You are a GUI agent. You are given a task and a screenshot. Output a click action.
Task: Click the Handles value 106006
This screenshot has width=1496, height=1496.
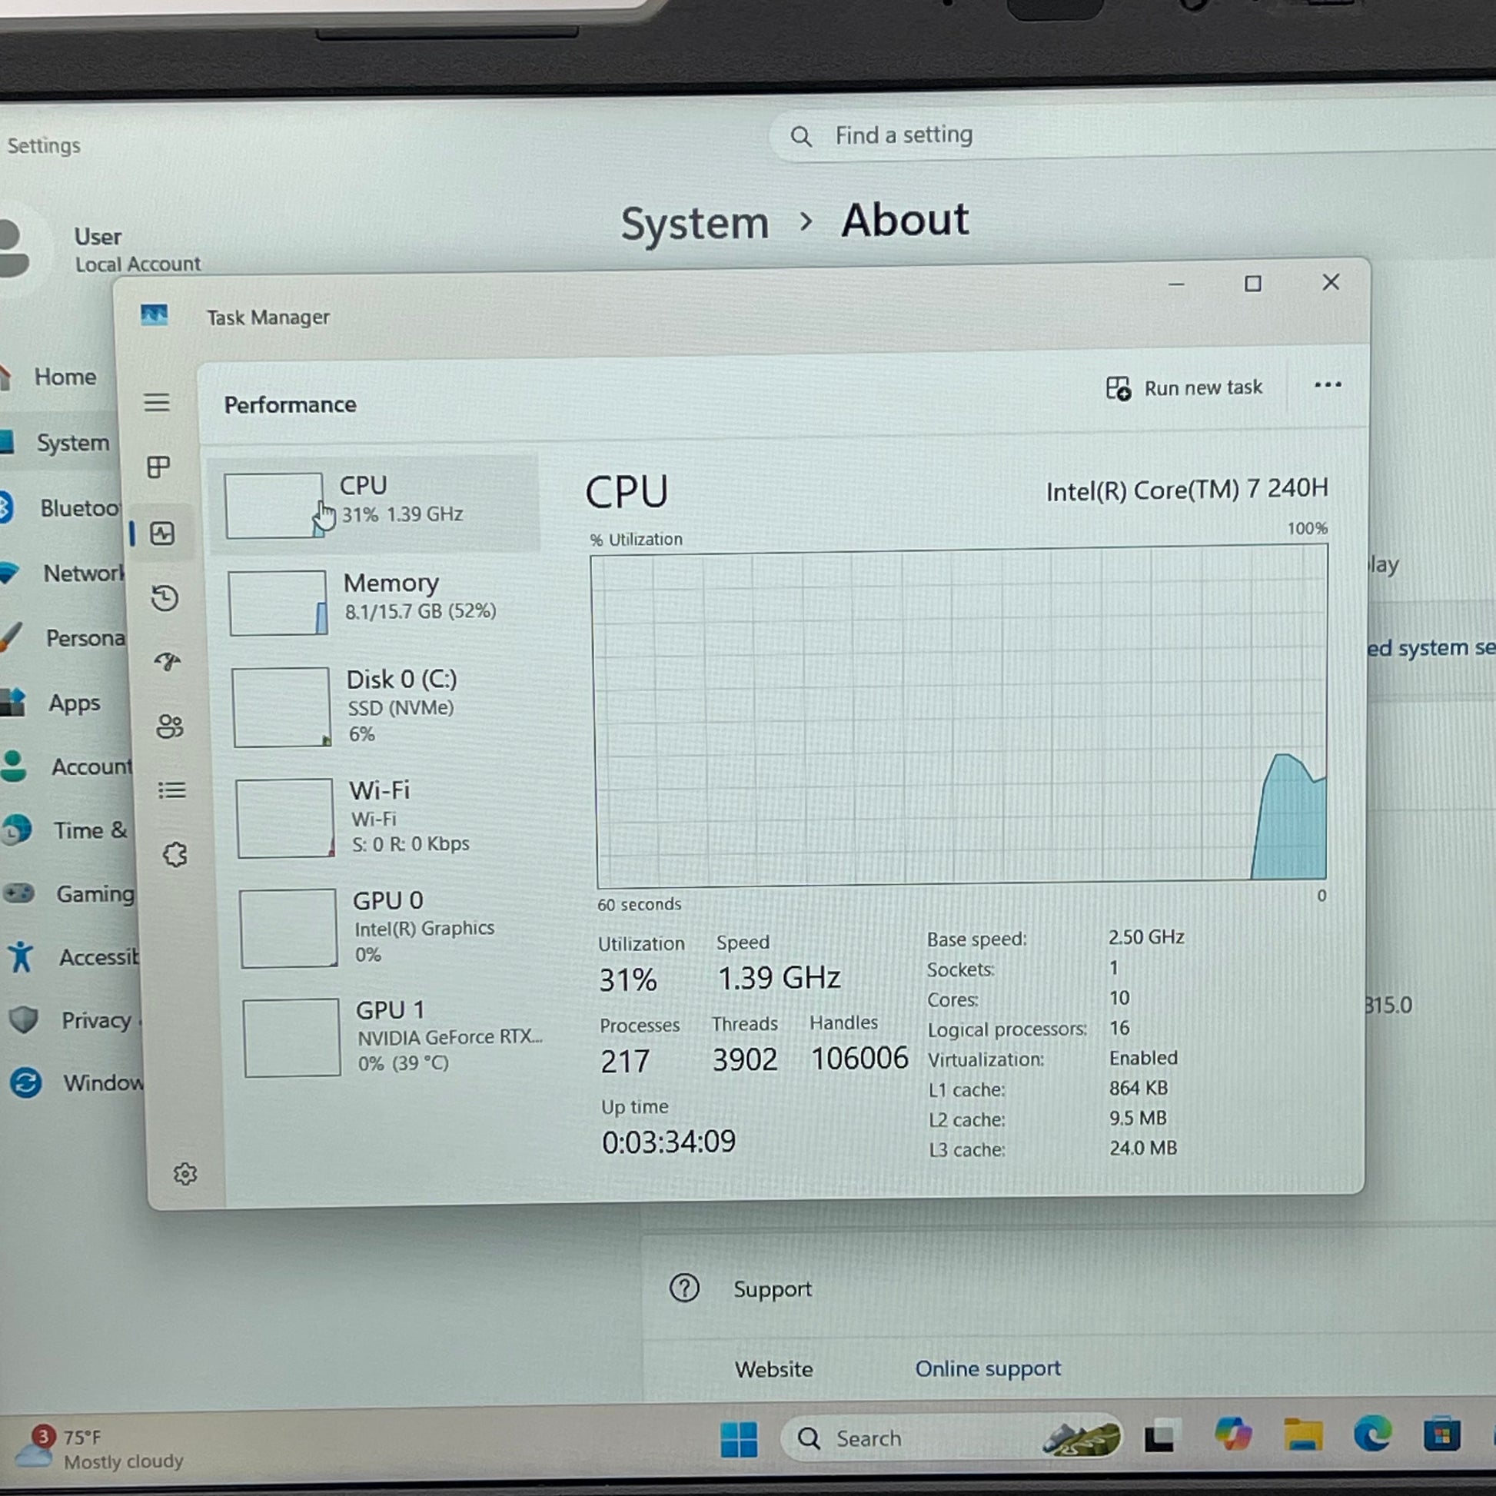point(859,1058)
